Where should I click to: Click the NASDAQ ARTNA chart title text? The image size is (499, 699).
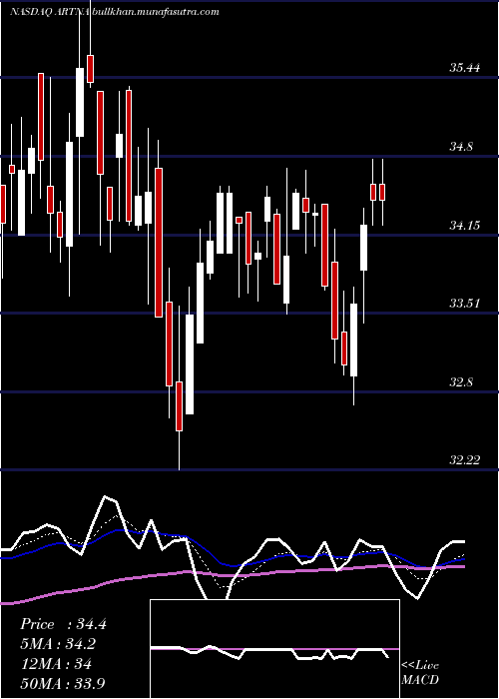50,12
